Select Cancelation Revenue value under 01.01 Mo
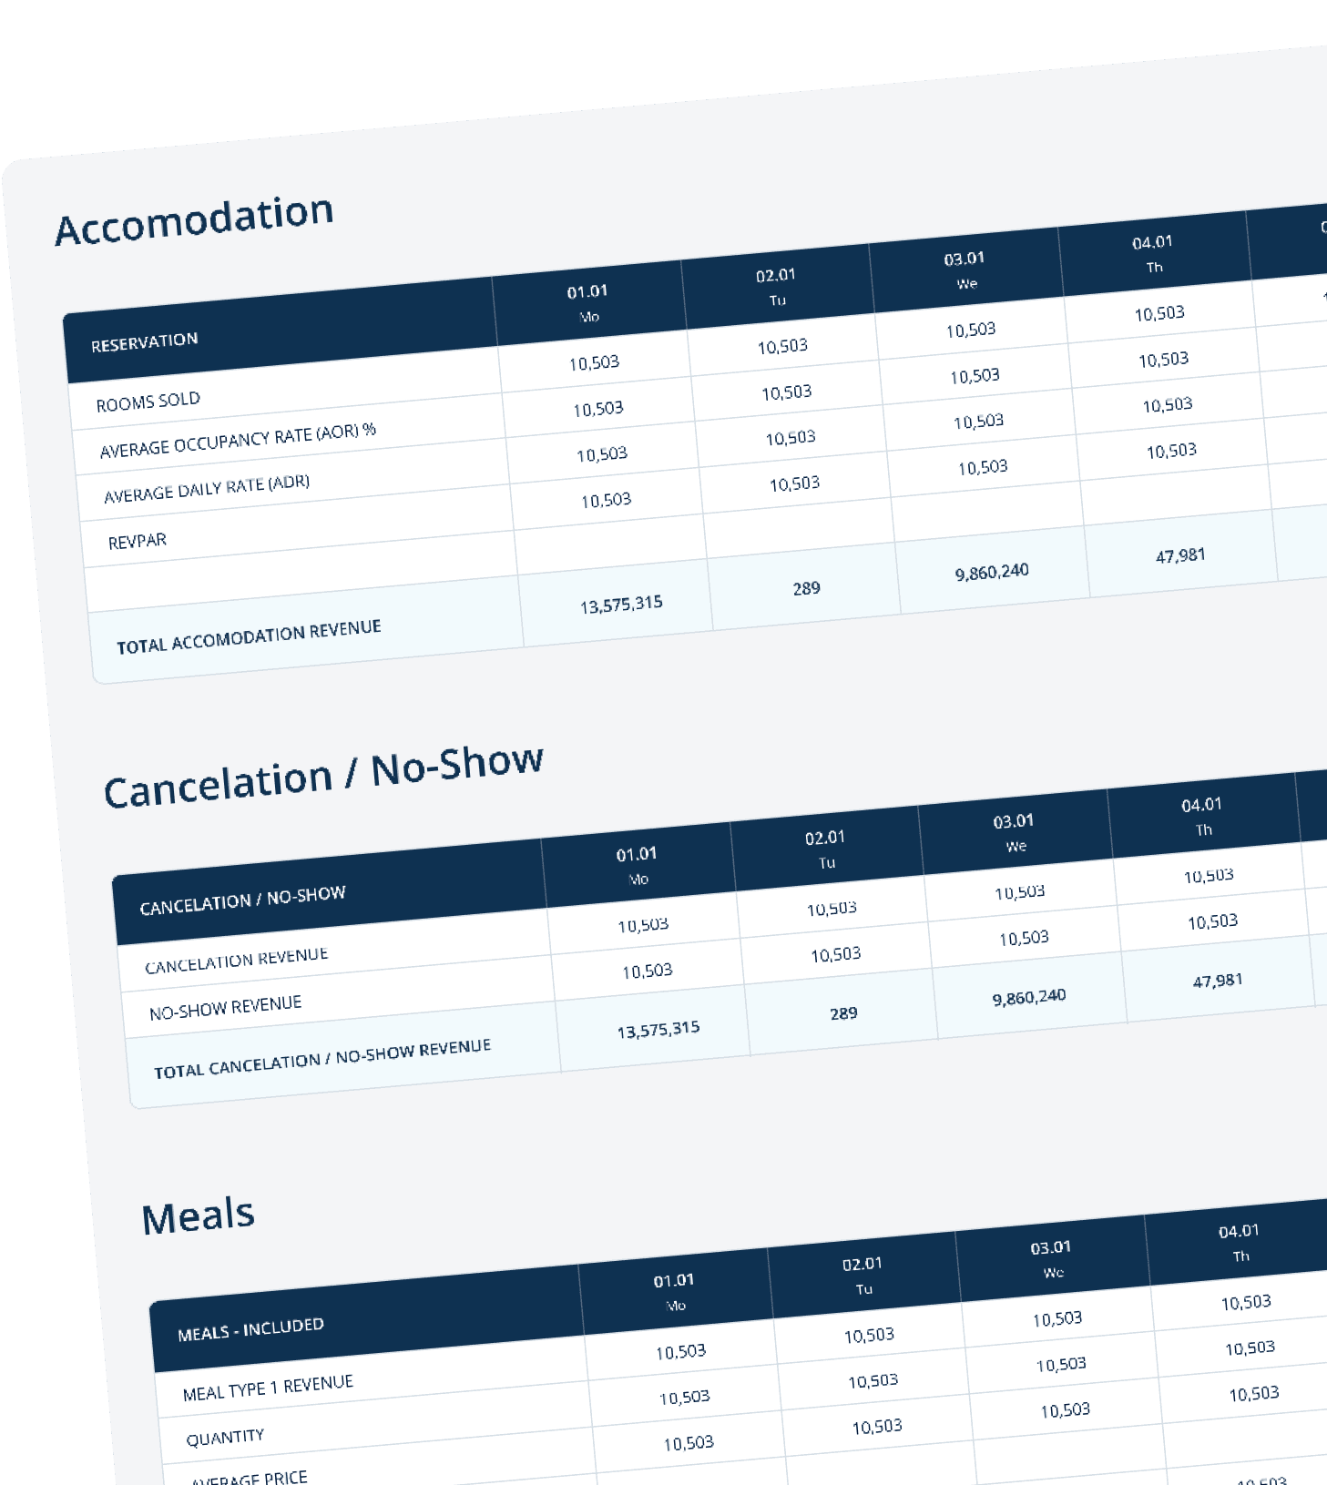Screen dimensions: 1327x1485 (643, 925)
